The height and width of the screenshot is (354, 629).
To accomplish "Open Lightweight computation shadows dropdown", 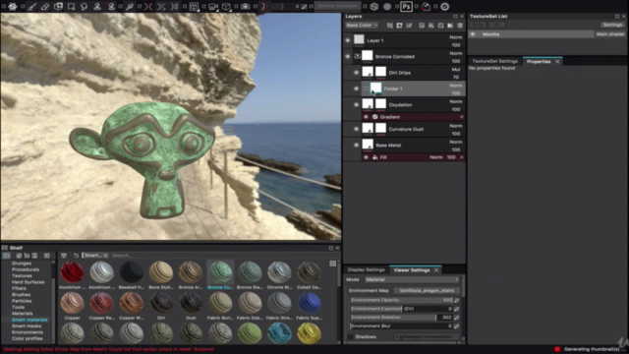I will [426, 336].
